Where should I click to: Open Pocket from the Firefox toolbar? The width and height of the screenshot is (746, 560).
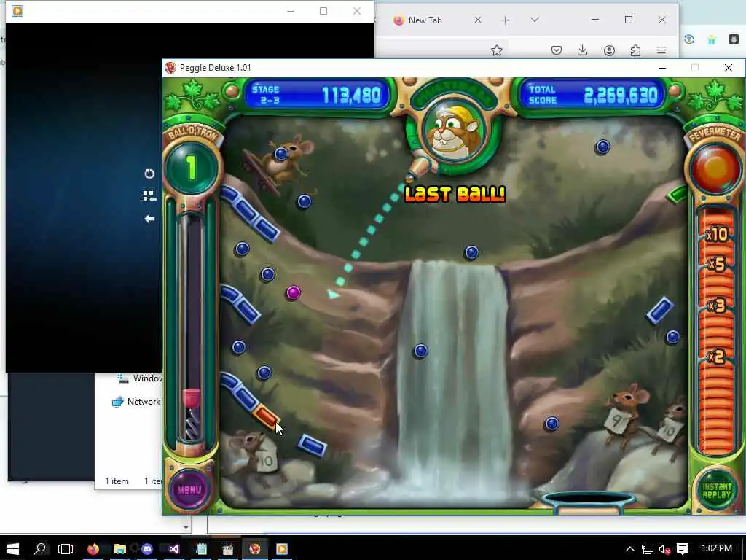[x=557, y=50]
